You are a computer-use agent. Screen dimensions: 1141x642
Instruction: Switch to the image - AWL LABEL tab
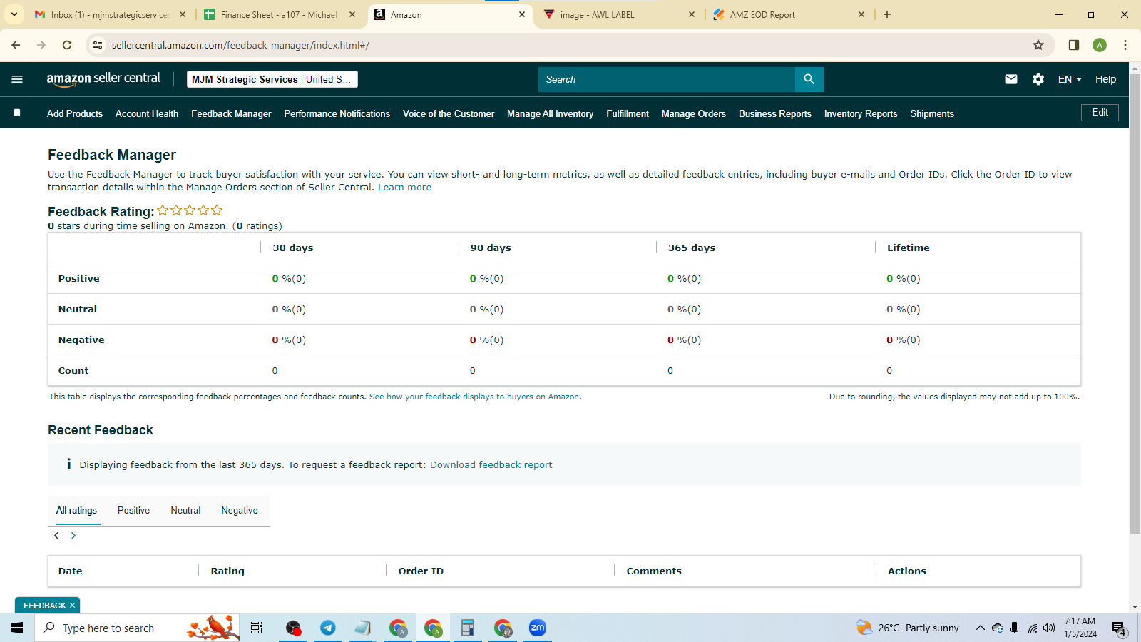coord(619,14)
